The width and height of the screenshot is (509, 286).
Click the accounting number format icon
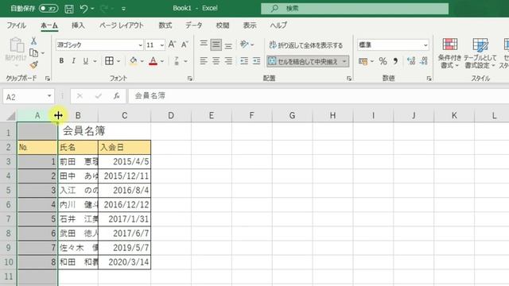pyautogui.click(x=363, y=61)
